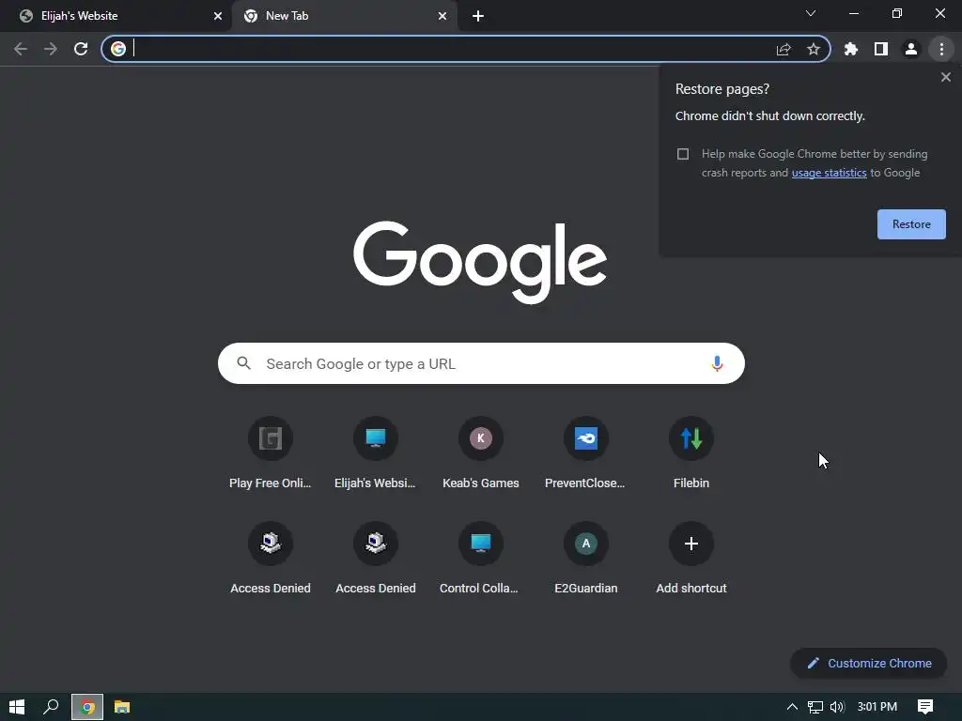Viewport: 962px width, 721px height.
Task: Enable sending crash reports checkbox
Action: click(x=683, y=154)
